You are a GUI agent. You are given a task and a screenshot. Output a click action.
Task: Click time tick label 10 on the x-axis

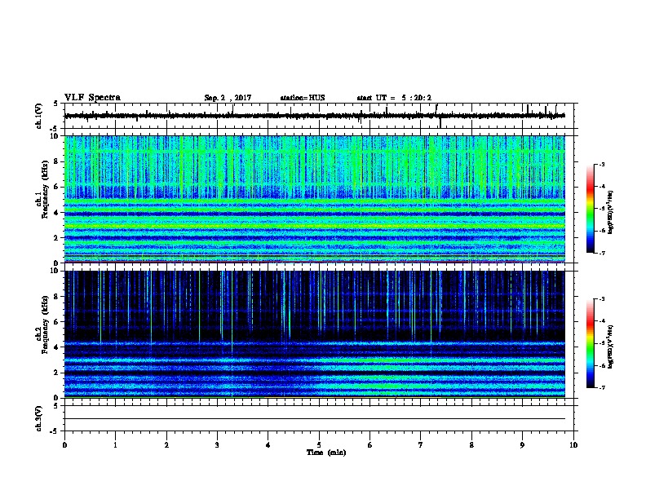click(x=573, y=445)
